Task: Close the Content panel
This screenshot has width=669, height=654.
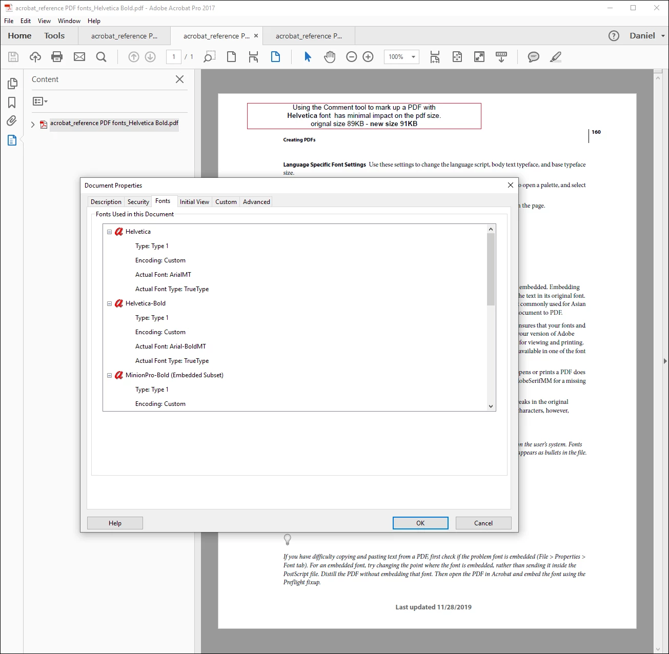Action: pyautogui.click(x=179, y=79)
